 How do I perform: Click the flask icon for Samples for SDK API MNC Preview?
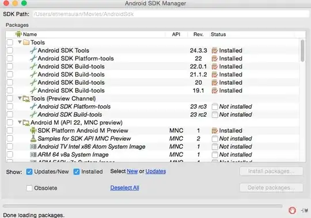33,139
